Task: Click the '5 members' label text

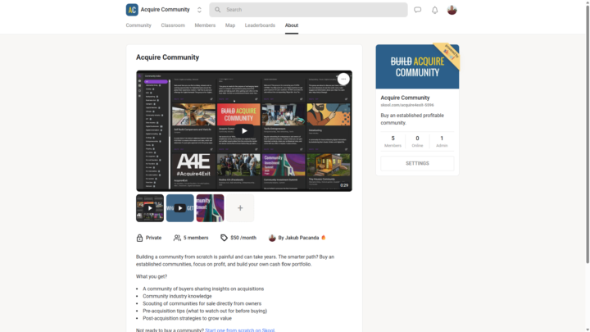Action: point(196,238)
